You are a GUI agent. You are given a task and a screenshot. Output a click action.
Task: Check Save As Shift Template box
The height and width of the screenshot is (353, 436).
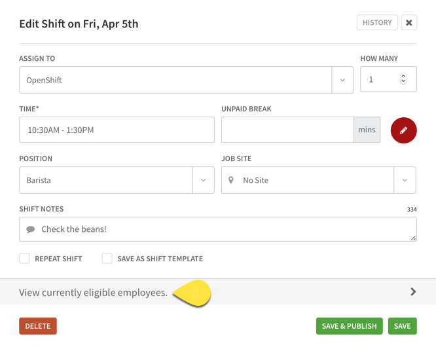pos(107,258)
